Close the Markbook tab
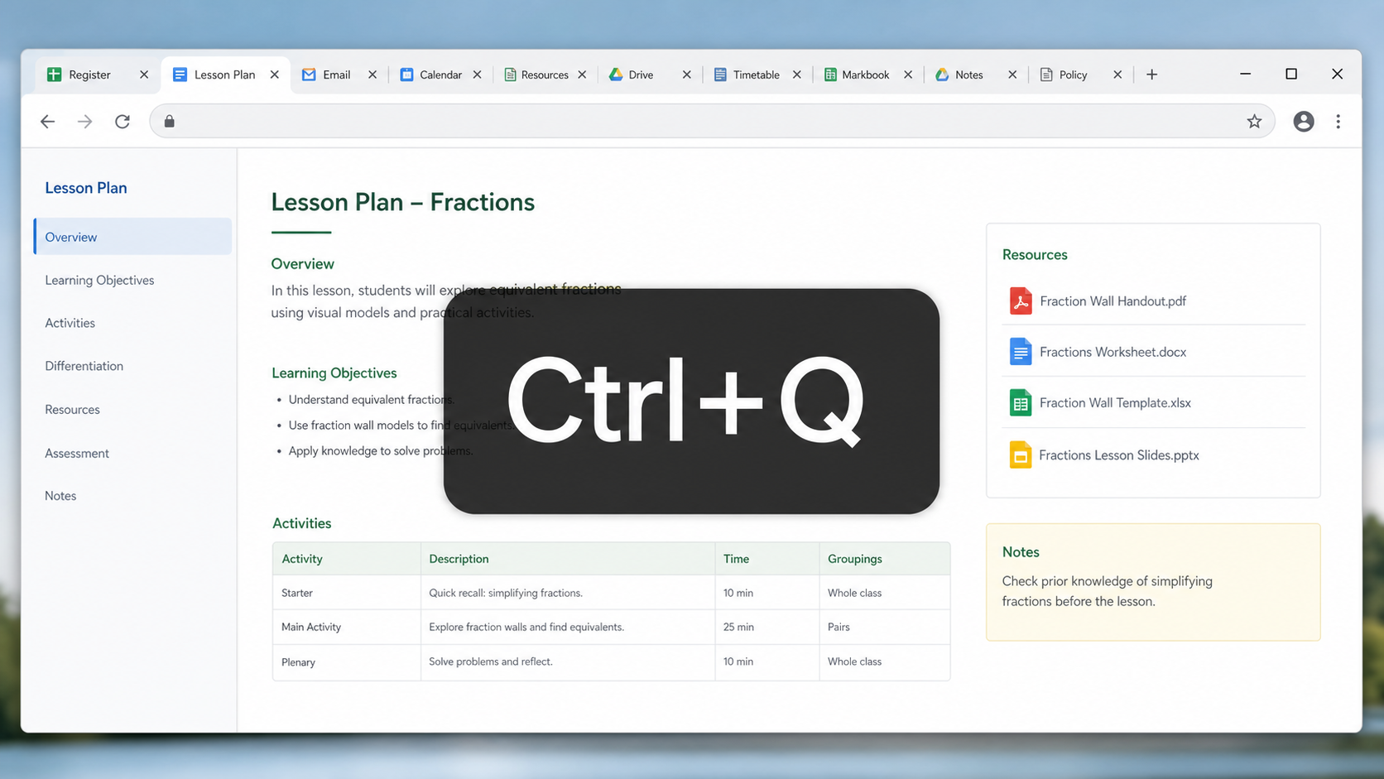The height and width of the screenshot is (779, 1384). click(908, 75)
